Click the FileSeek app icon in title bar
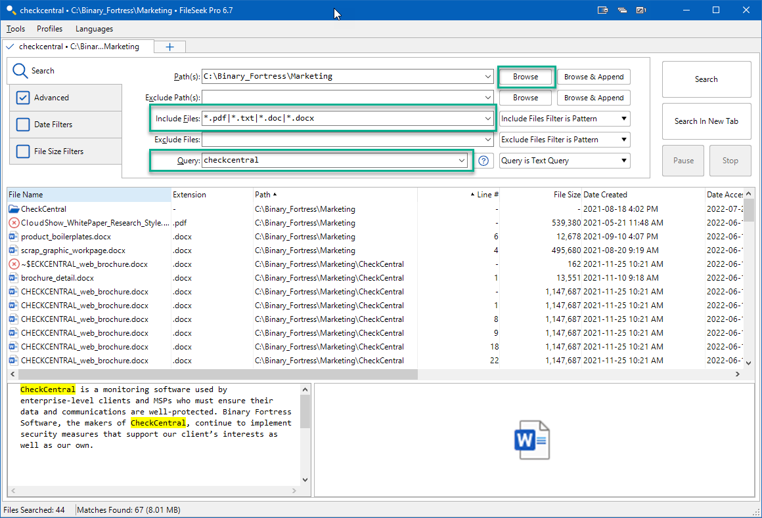762x518 pixels. pos(11,10)
